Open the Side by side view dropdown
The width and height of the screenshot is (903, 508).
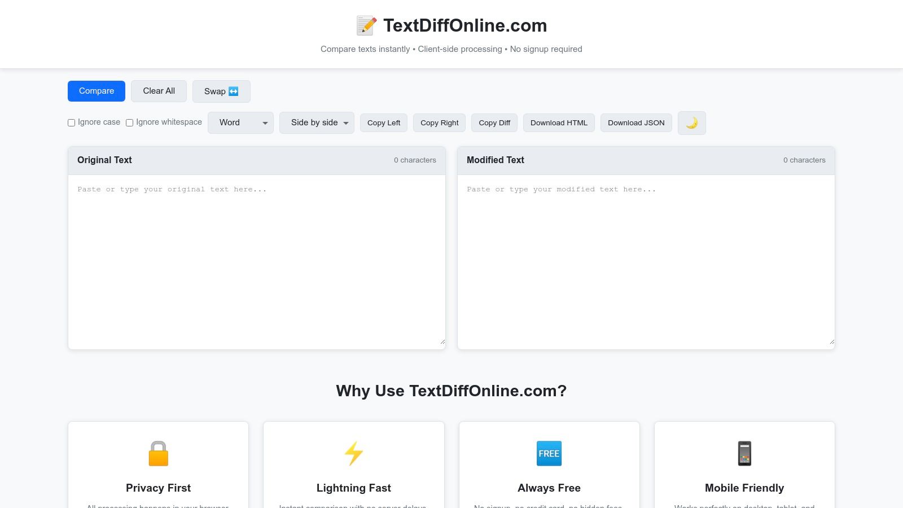[x=317, y=122]
